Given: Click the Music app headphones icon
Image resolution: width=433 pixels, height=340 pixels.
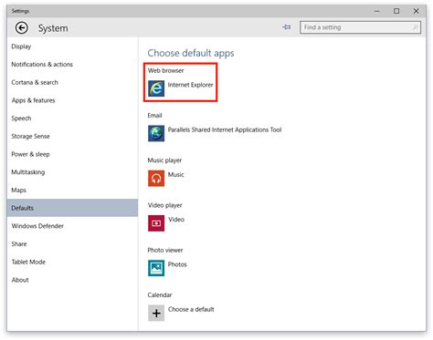Looking at the screenshot, I should tap(156, 179).
